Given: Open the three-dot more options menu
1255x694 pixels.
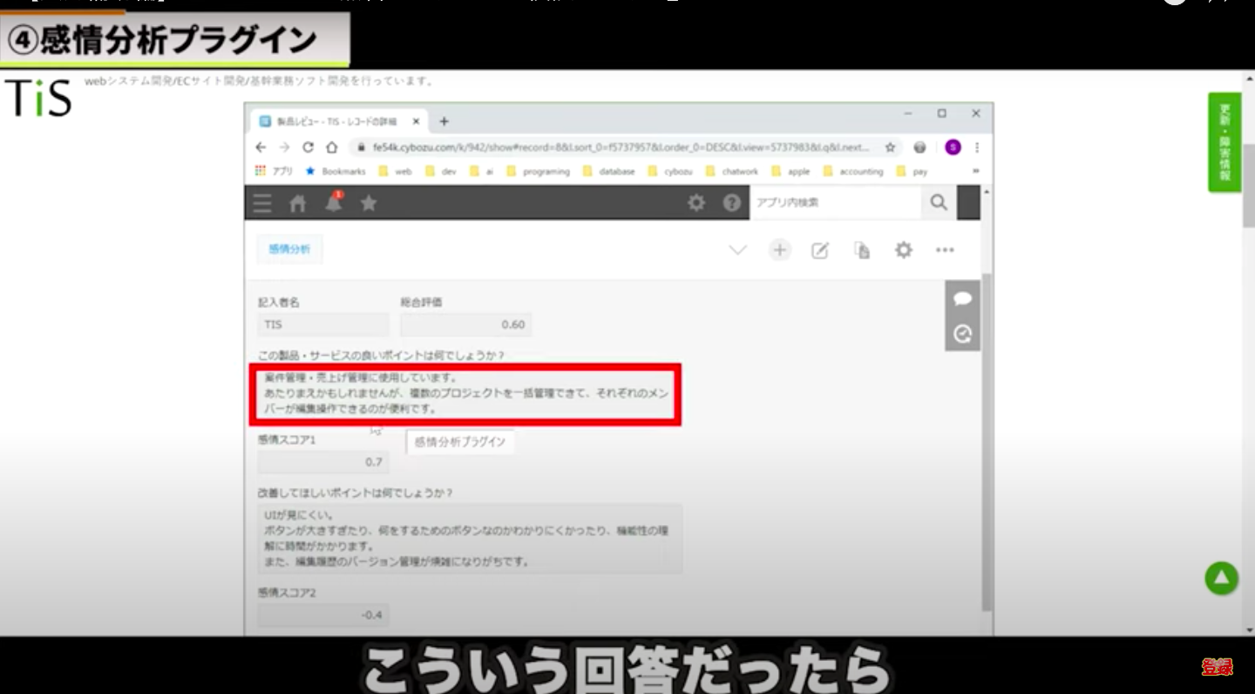Looking at the screenshot, I should pyautogui.click(x=945, y=250).
